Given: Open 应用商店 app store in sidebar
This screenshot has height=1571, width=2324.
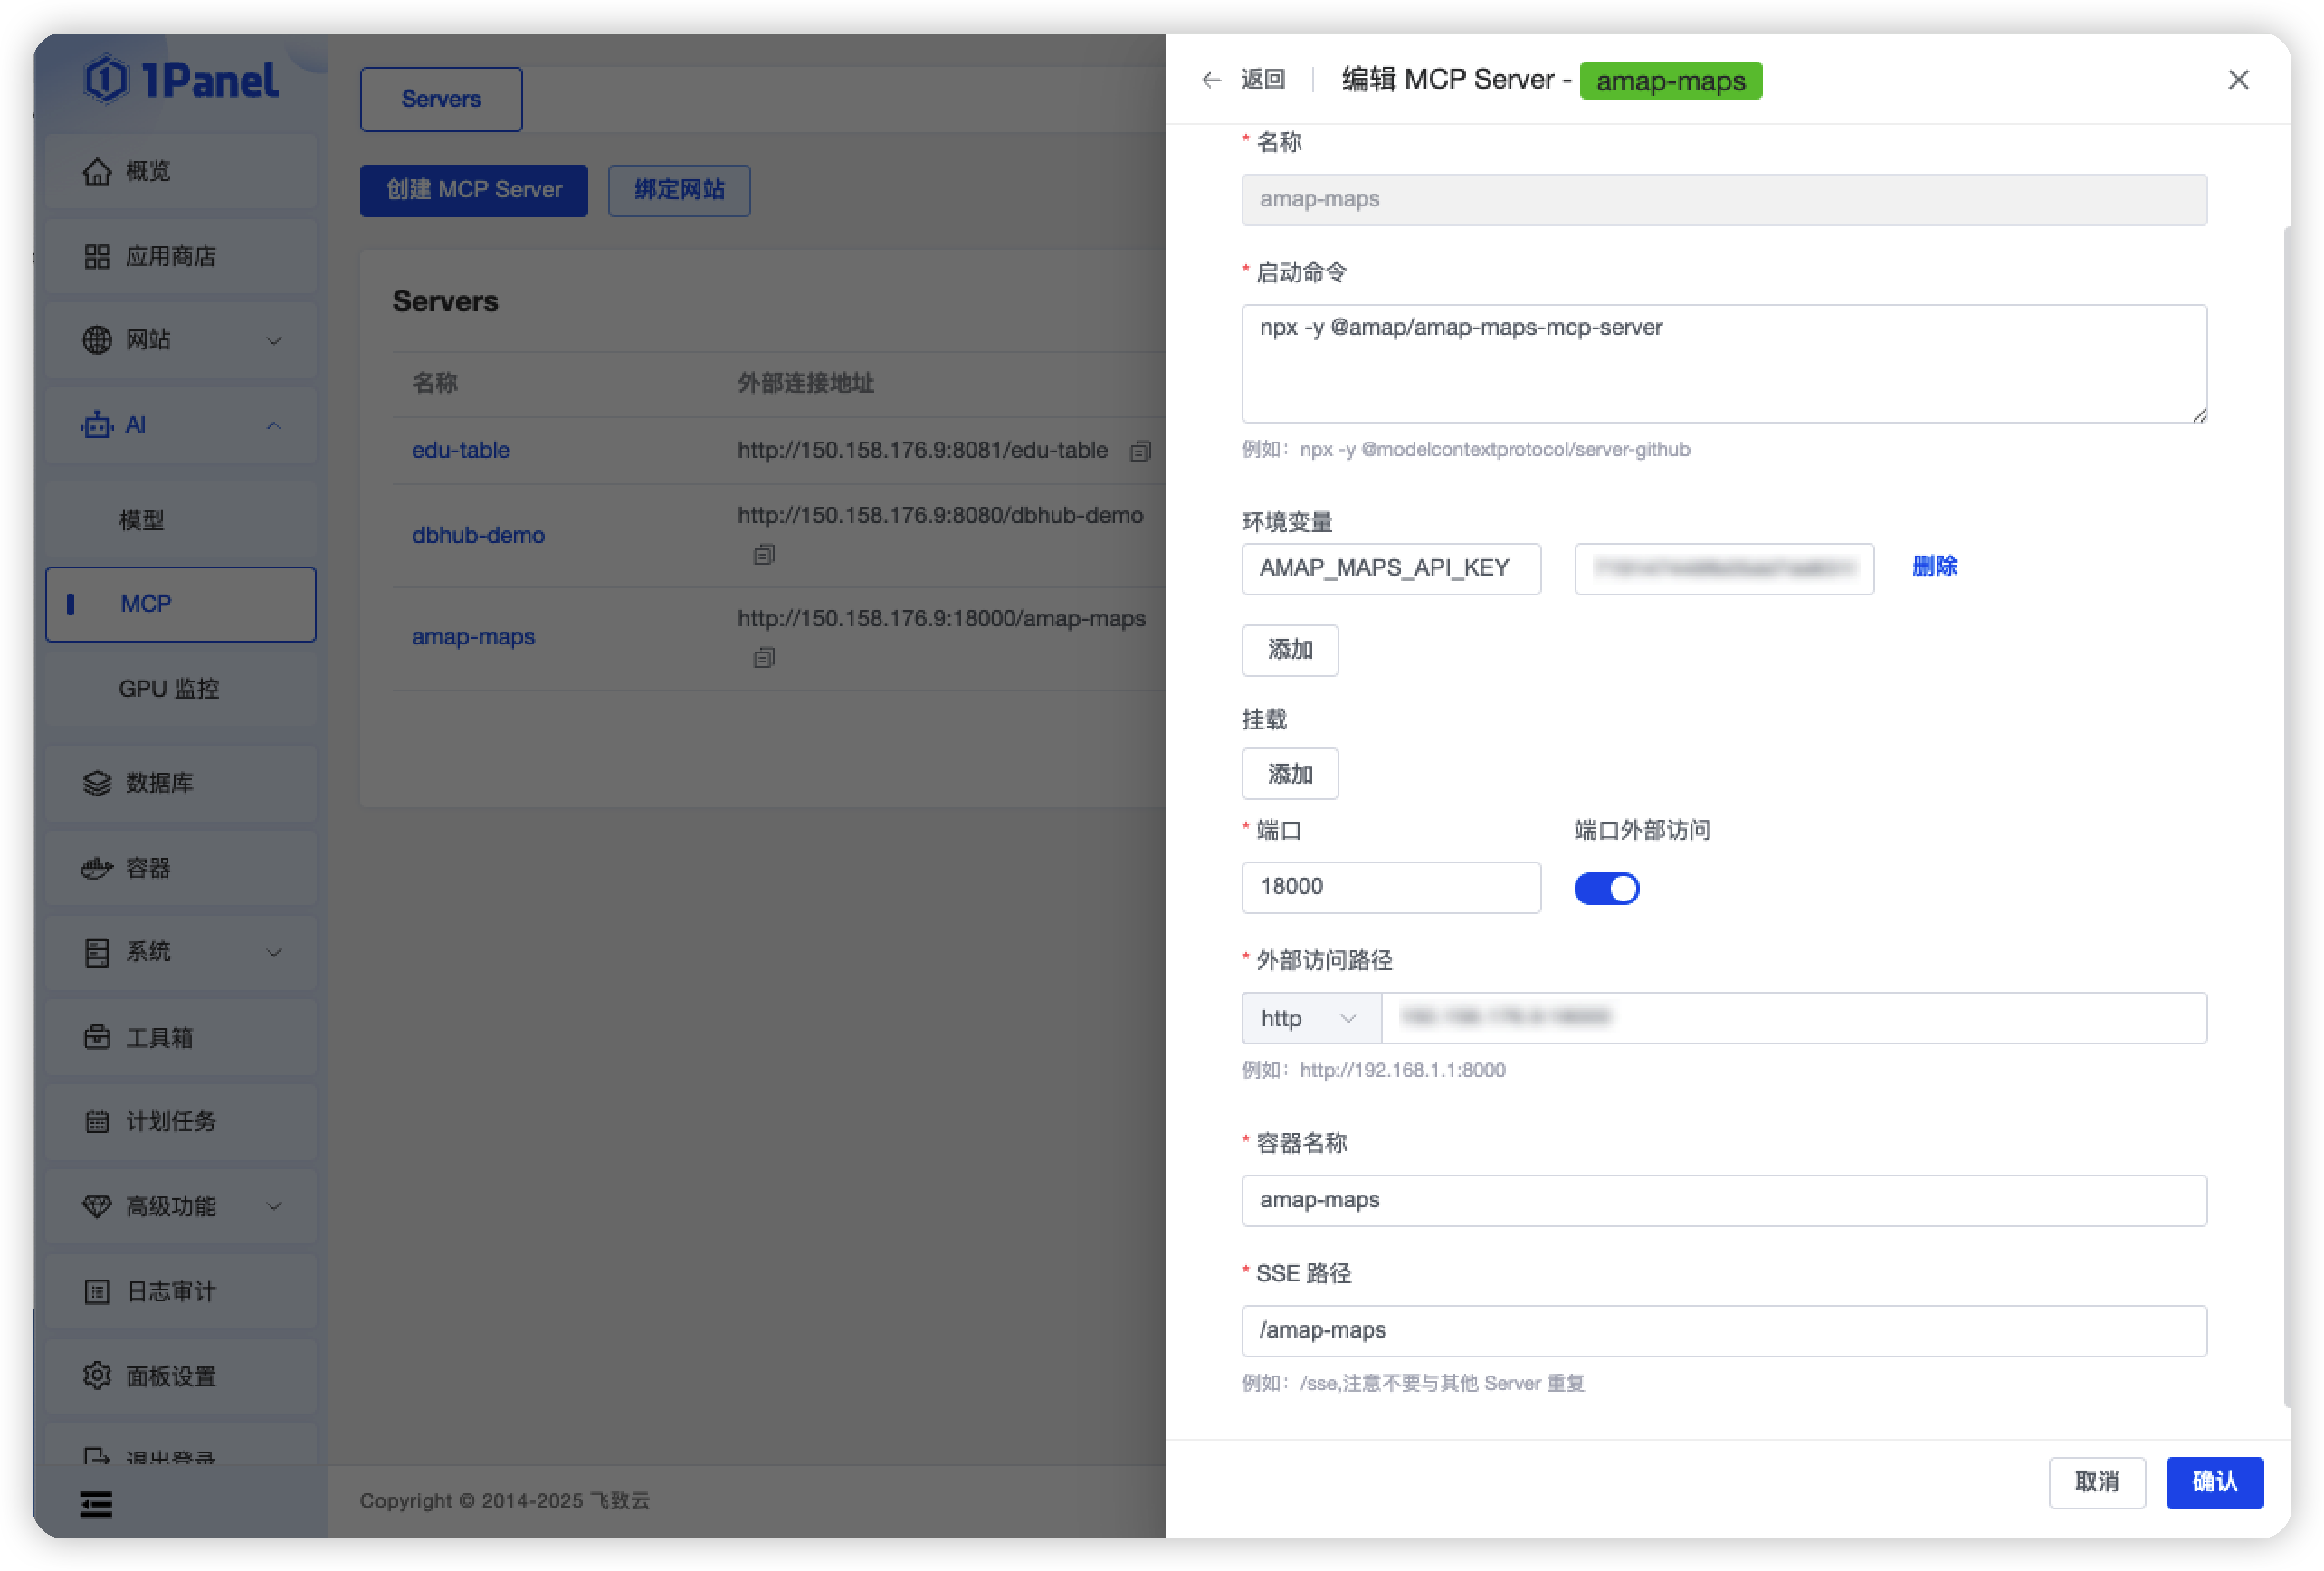Looking at the screenshot, I should 181,257.
